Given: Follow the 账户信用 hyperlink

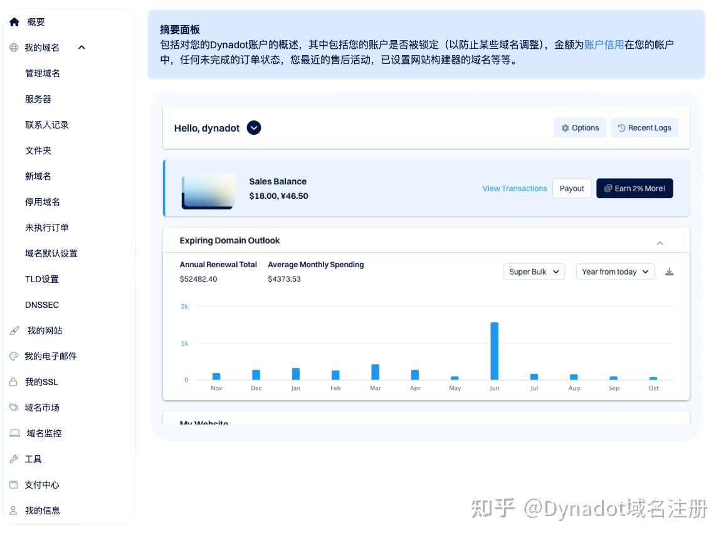Looking at the screenshot, I should point(604,45).
